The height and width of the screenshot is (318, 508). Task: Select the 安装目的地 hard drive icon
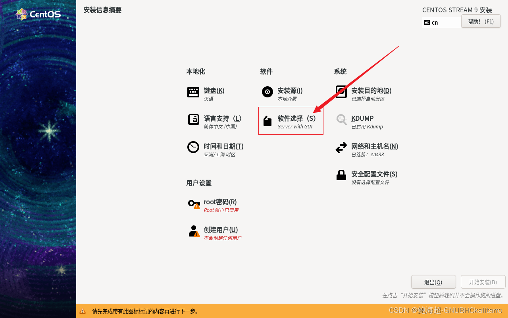pos(341,92)
